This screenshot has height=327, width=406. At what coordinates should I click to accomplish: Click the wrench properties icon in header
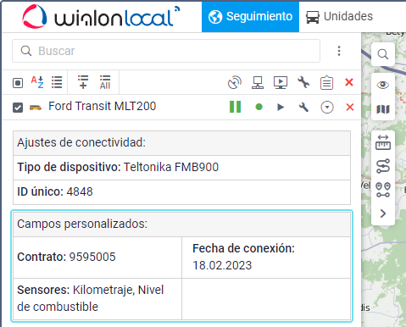(x=303, y=82)
